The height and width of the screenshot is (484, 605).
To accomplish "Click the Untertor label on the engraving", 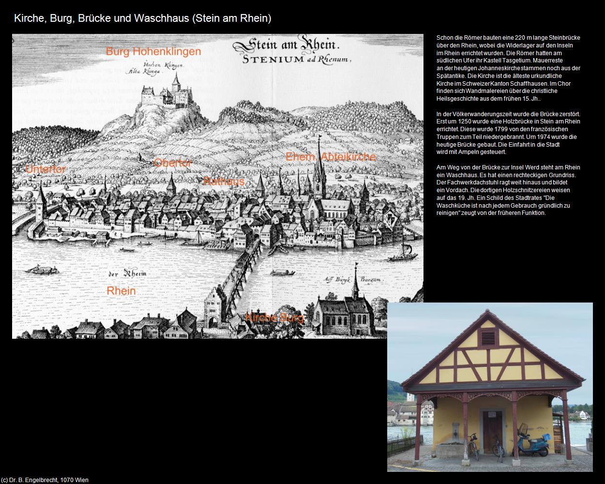I will [45, 169].
